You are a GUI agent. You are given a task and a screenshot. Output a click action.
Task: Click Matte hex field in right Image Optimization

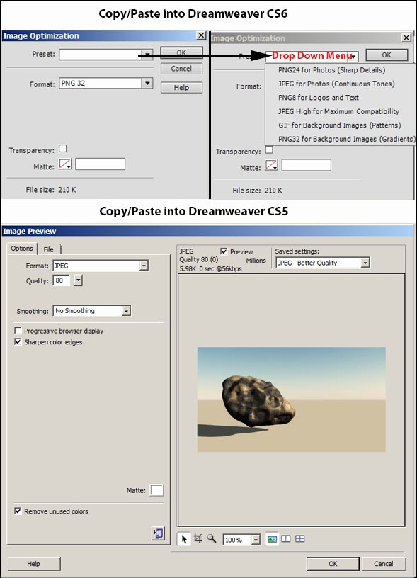[x=307, y=165]
